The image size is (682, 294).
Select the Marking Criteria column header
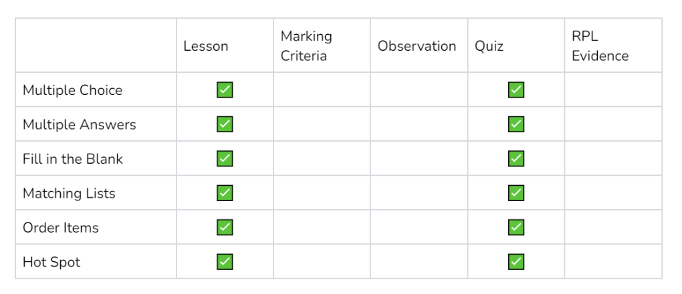(306, 46)
